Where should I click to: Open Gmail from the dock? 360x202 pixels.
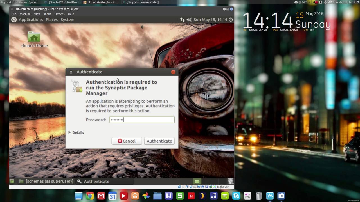tap(101, 196)
